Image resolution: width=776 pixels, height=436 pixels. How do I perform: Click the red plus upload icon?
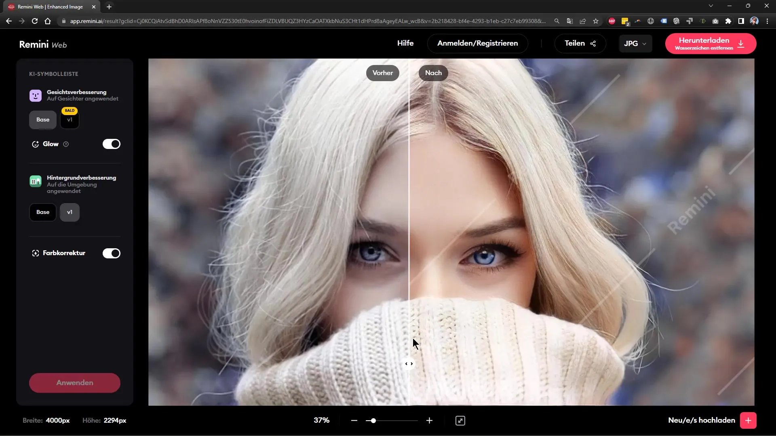pos(748,420)
